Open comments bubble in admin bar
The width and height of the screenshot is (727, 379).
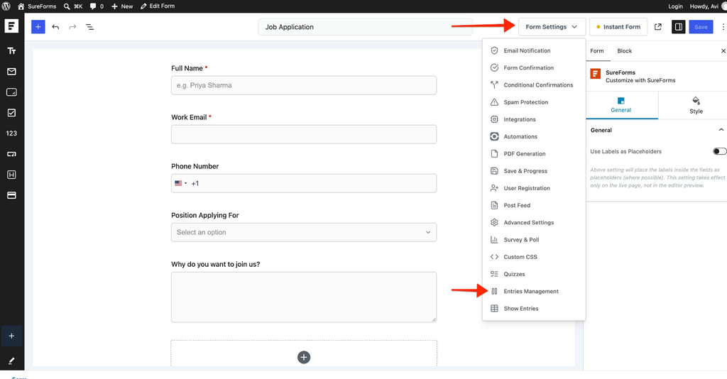click(x=97, y=6)
